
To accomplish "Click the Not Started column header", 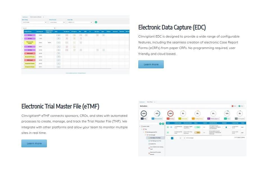I will [x=67, y=32].
